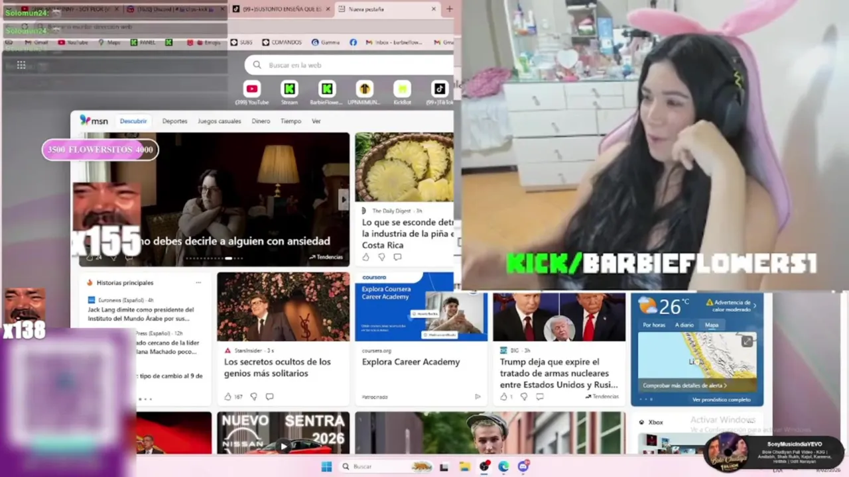This screenshot has width=849, height=477.
Task: Click the MSN logo
Action: (94, 121)
